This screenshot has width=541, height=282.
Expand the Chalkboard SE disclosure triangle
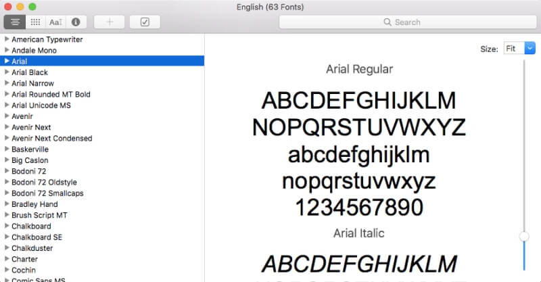[7, 237]
